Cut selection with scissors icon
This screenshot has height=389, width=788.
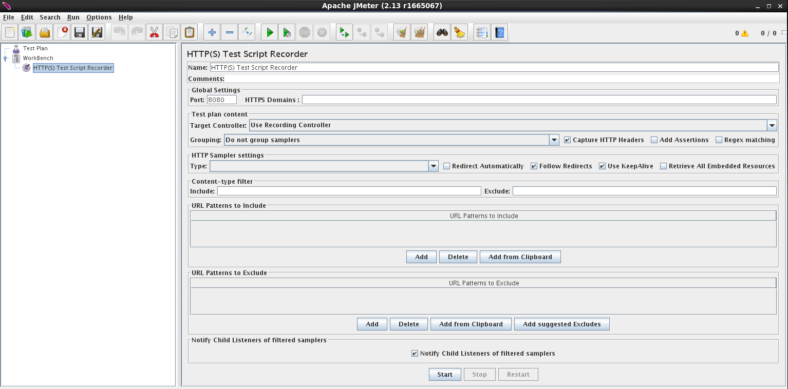155,32
